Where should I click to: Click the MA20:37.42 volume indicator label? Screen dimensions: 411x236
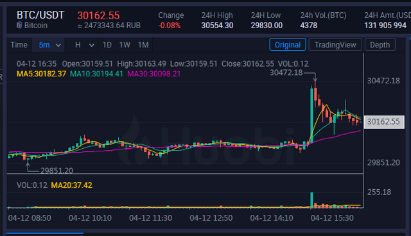[71, 185]
